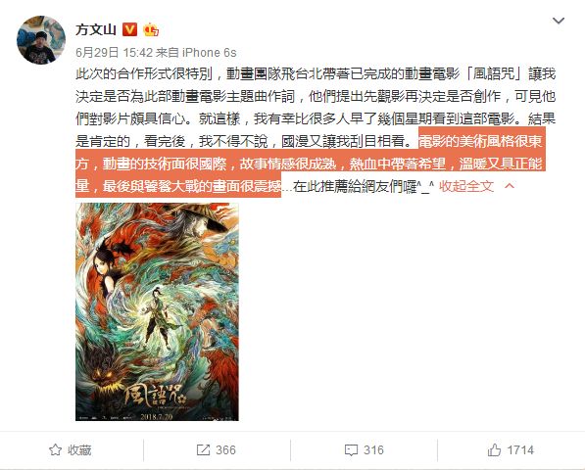Click the 收藏 label
Viewport: 585px width, 470px height.
coord(79,449)
